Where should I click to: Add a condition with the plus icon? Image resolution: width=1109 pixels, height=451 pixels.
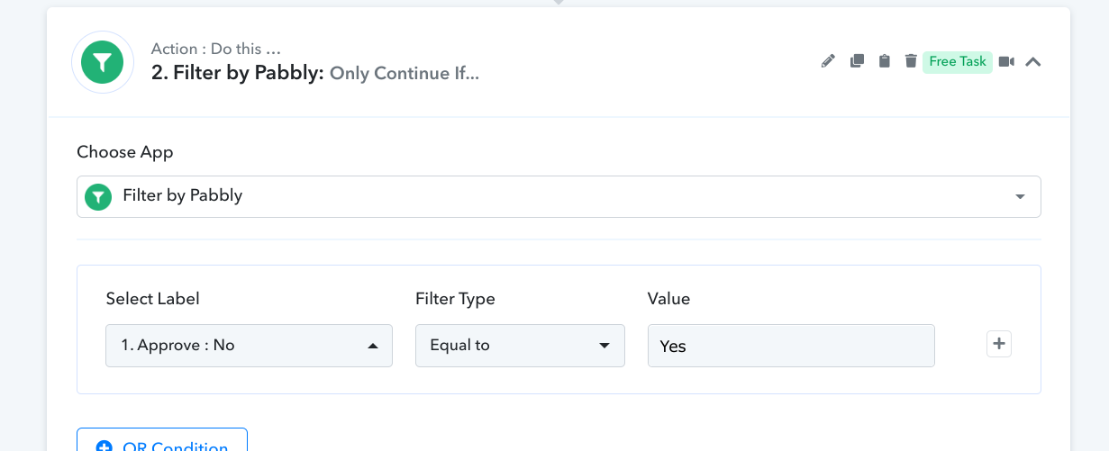[999, 344]
